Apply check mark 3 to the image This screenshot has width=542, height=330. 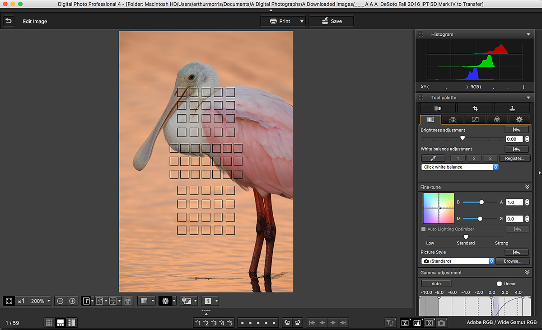tap(214, 323)
